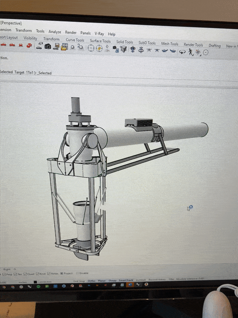Toggle Grid Snap in status bar
Image resolution: width=238 pixels, height=318 pixels.
click(79, 281)
